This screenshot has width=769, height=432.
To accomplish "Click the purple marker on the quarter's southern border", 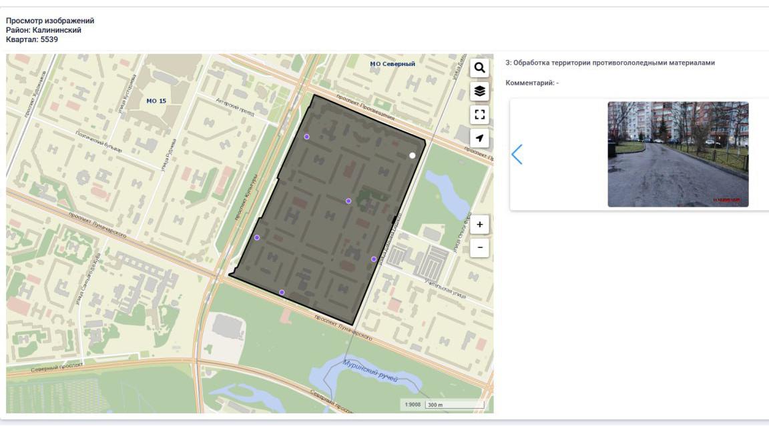I will click(x=282, y=292).
